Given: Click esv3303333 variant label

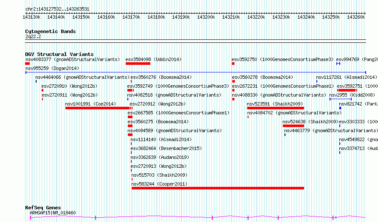Looking at the screenshot, I should pos(358,122).
